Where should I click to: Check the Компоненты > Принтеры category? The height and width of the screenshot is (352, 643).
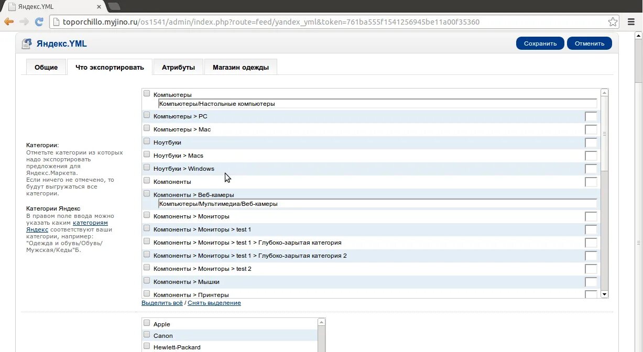pyautogui.click(x=147, y=294)
